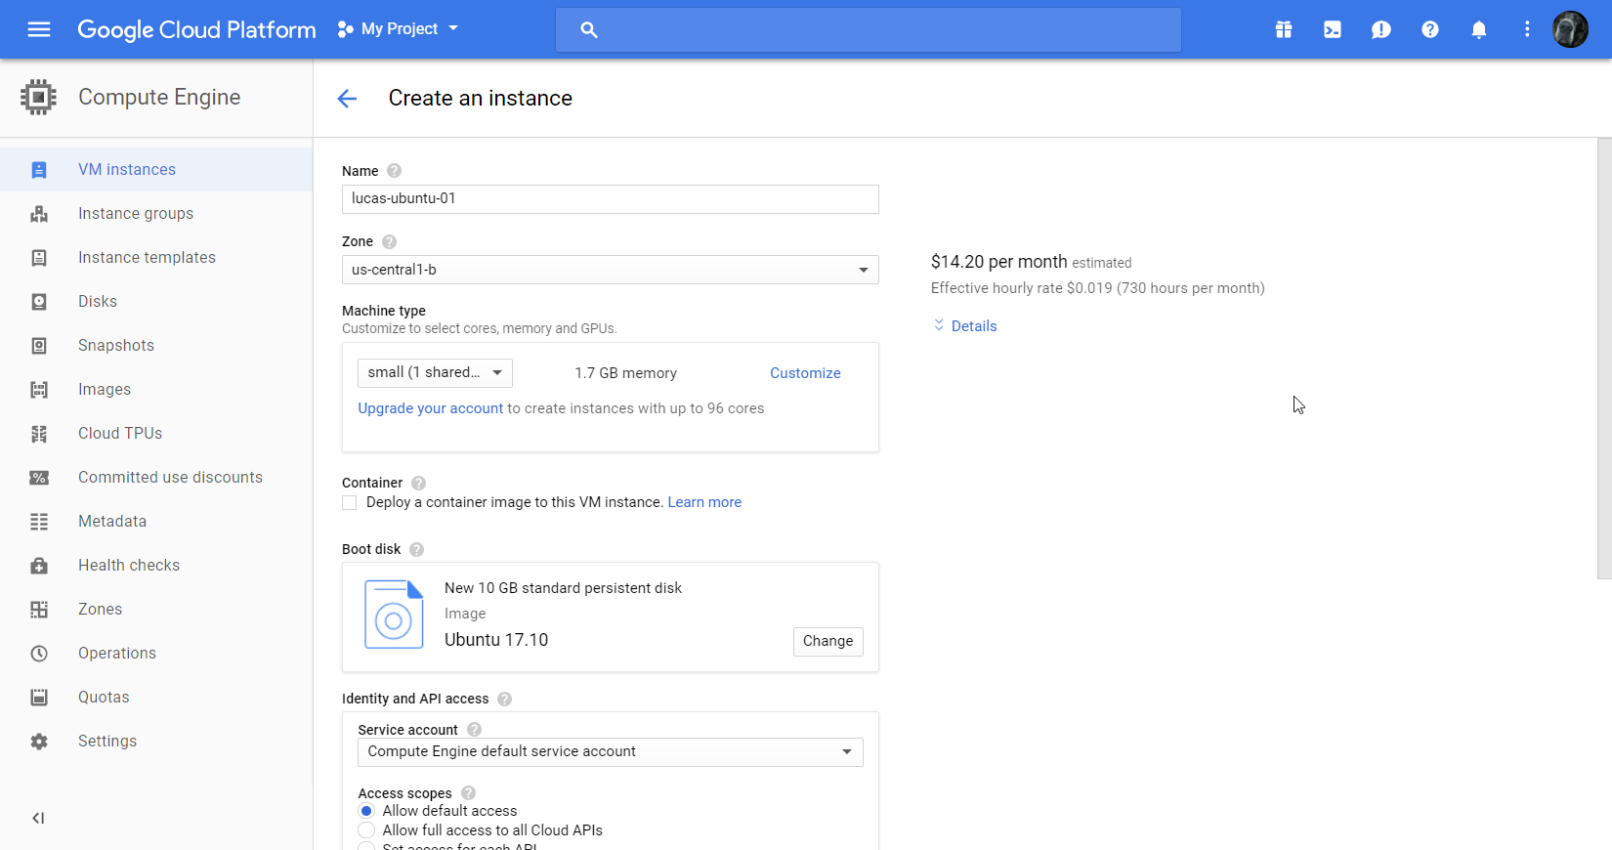
Task: Click the Images sidebar icon
Action: click(x=39, y=390)
